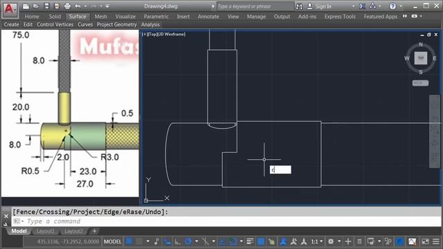Open the Visualize ribbon tab
Image resolution: width=443 pixels, height=249 pixels.
125,17
